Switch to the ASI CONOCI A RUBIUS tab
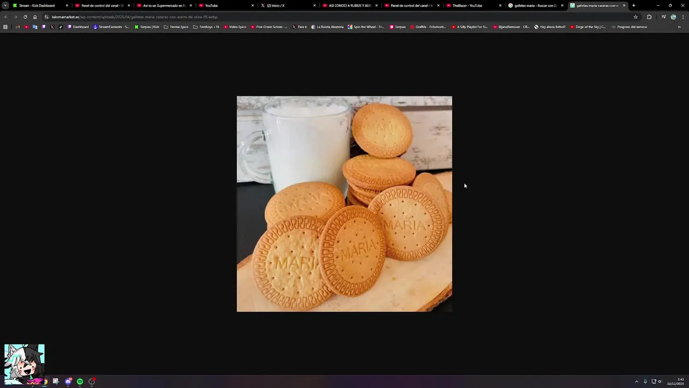The width and height of the screenshot is (689, 388). coord(350,5)
